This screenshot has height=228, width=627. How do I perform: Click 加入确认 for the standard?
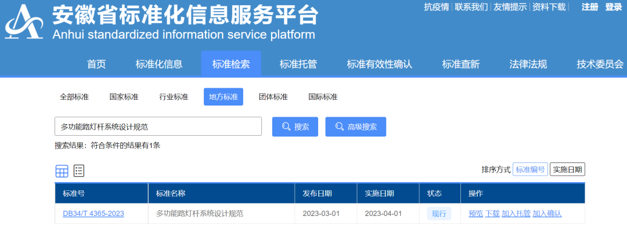tap(547, 213)
